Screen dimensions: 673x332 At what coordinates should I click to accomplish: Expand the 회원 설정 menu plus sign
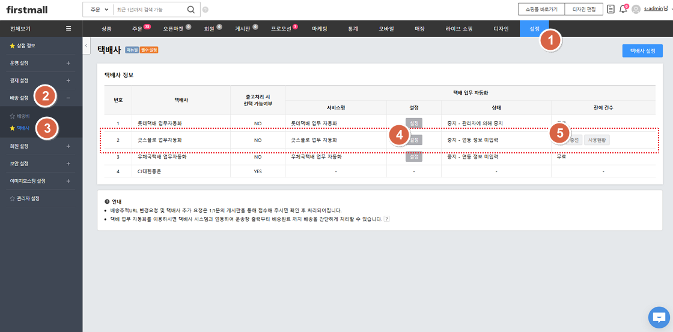(69, 146)
